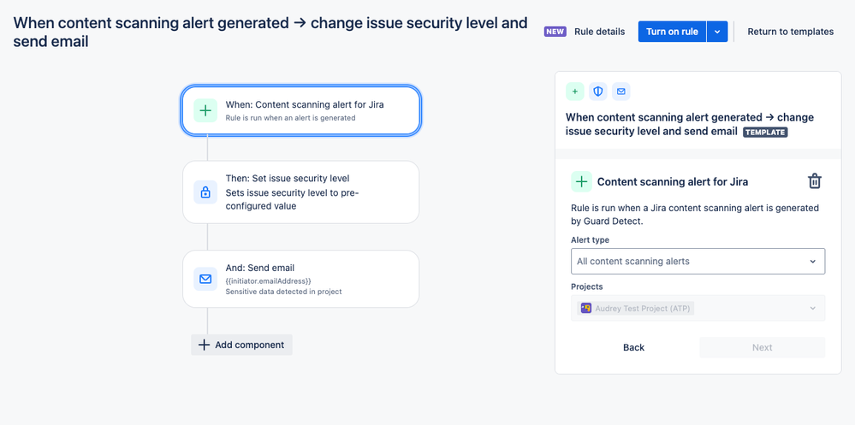
Task: Select the Set issue security level step
Action: [301, 192]
